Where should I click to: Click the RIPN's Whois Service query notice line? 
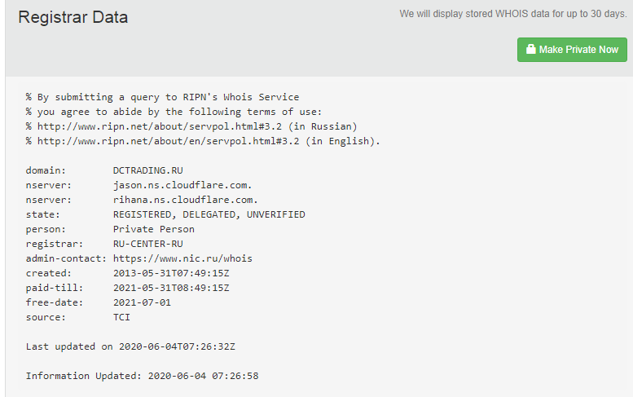(163, 97)
